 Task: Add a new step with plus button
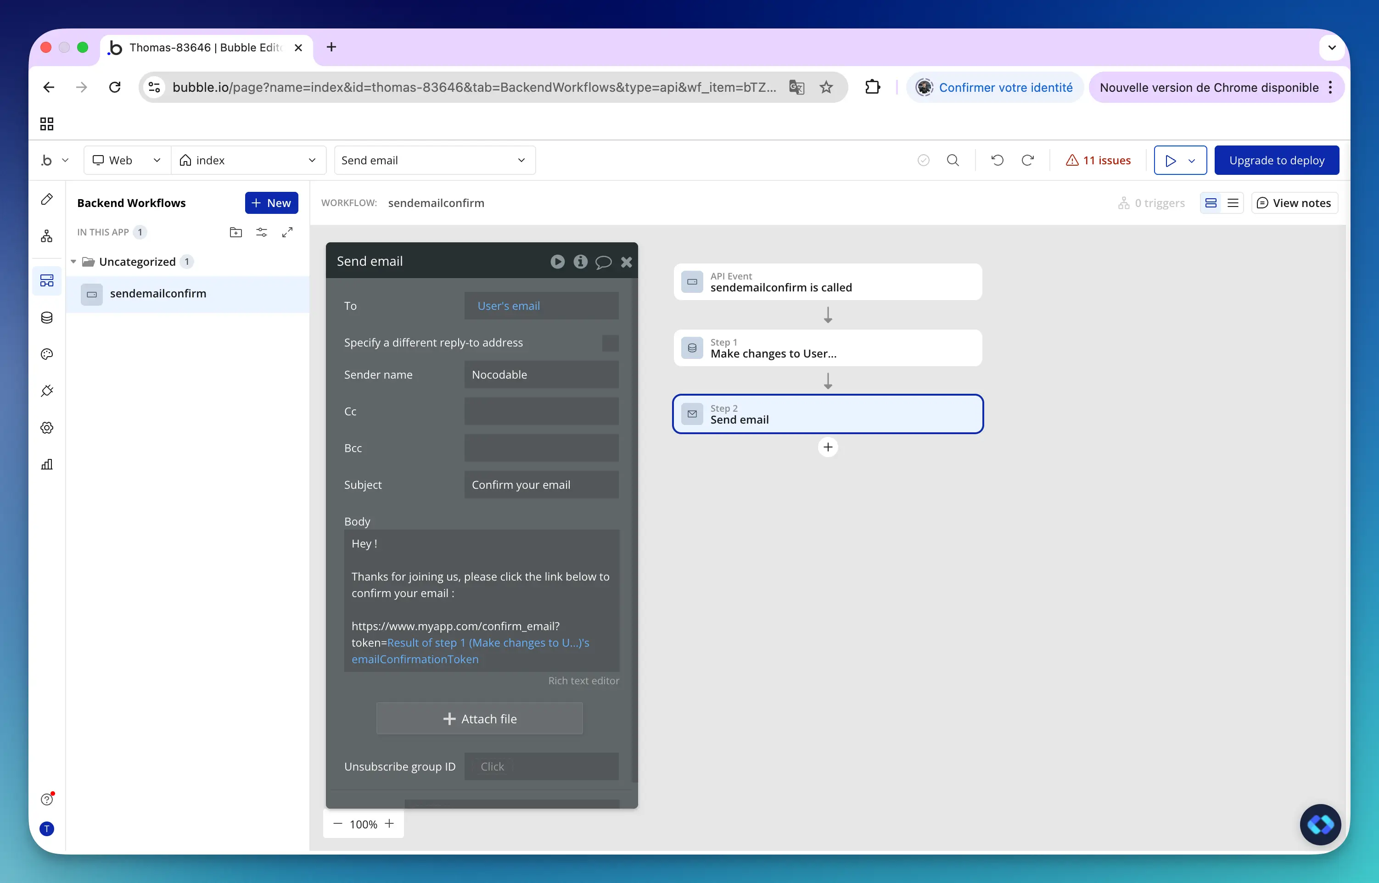click(x=827, y=447)
